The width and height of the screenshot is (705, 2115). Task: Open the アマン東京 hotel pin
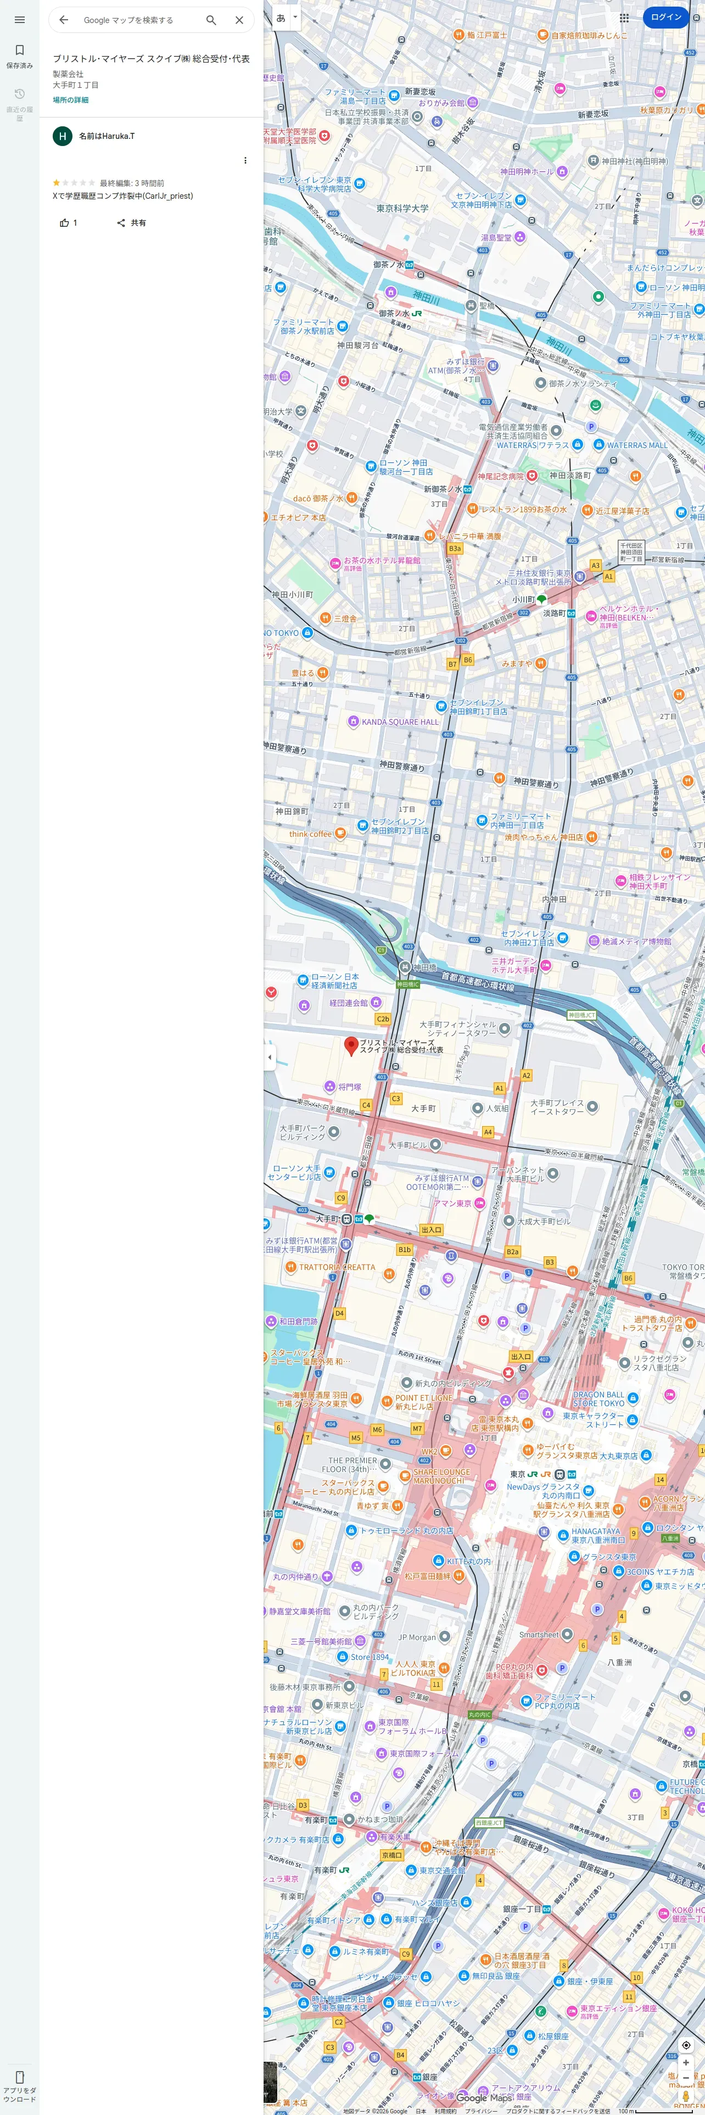click(479, 1203)
